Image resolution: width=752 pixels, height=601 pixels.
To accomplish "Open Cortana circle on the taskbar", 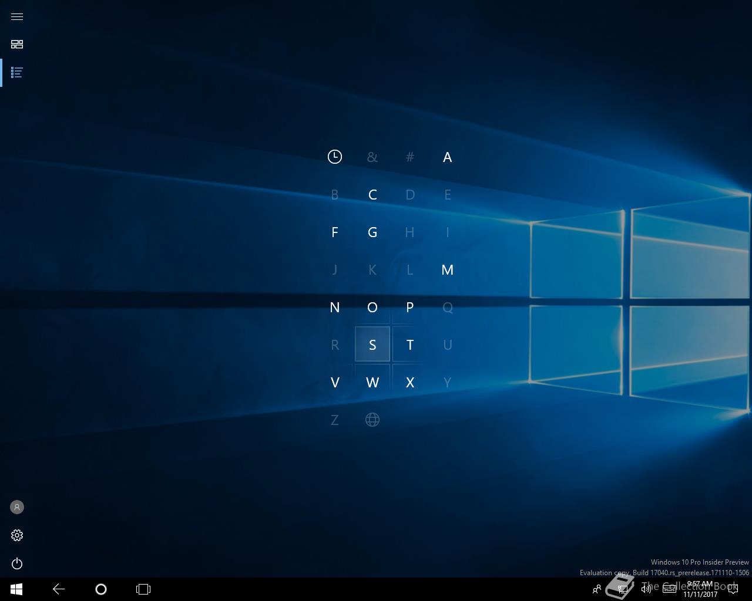I will [101, 589].
